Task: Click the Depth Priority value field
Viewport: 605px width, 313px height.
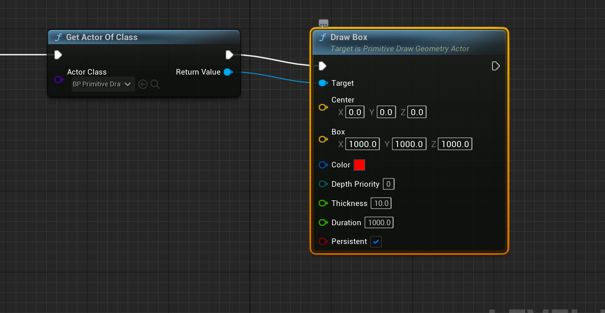Action: coord(388,184)
